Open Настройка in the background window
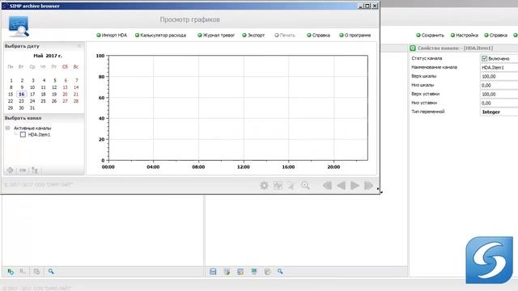This screenshot has width=518, height=291. click(465, 36)
